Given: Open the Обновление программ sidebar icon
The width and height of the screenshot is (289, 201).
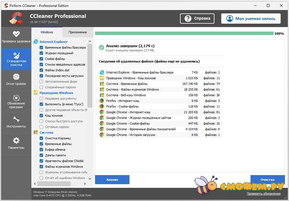Looking at the screenshot, I should (16, 98).
